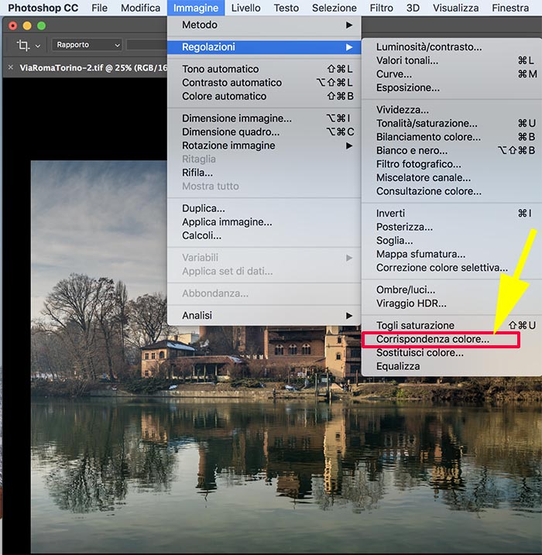Screen dimensions: 542x555
Task: Open Vividezza adjustment
Action: [x=451, y=110]
